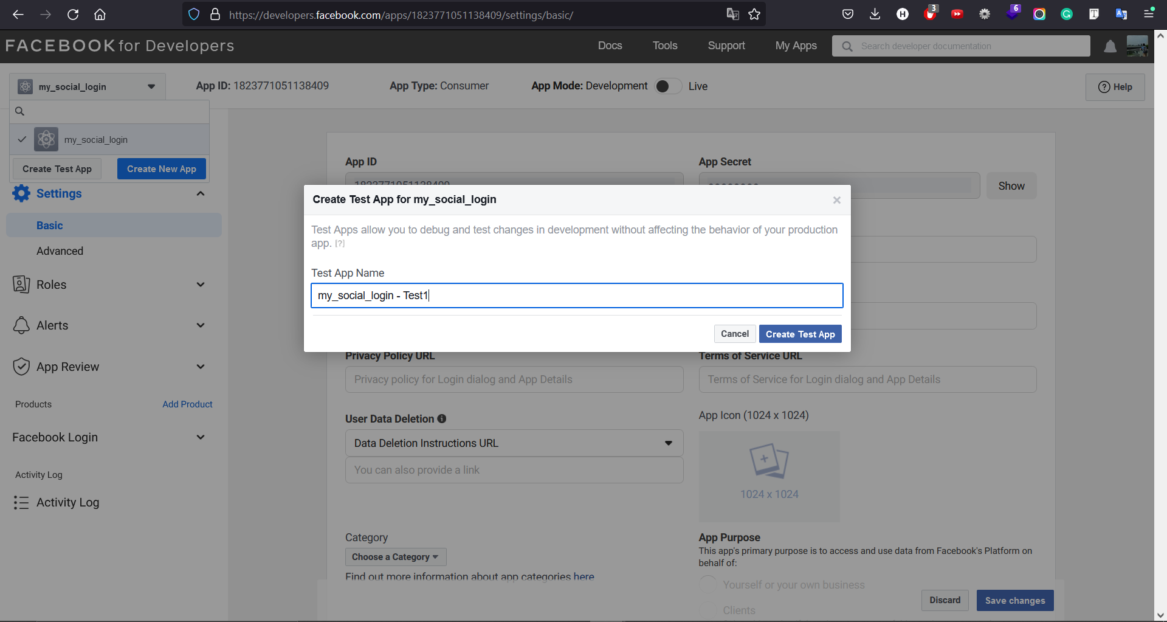The image size is (1167, 622).
Task: Show the App Secret
Action: (1011, 186)
